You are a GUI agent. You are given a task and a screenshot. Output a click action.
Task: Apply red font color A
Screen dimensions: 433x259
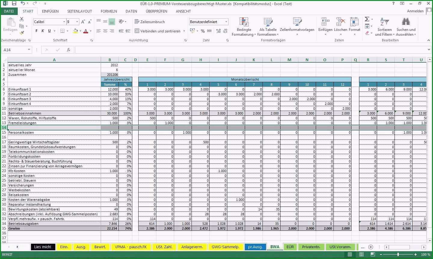[86, 31]
